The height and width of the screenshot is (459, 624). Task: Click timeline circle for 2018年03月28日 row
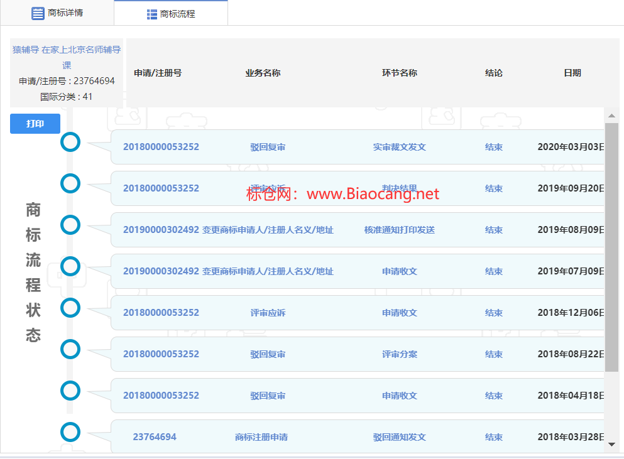coord(70,432)
